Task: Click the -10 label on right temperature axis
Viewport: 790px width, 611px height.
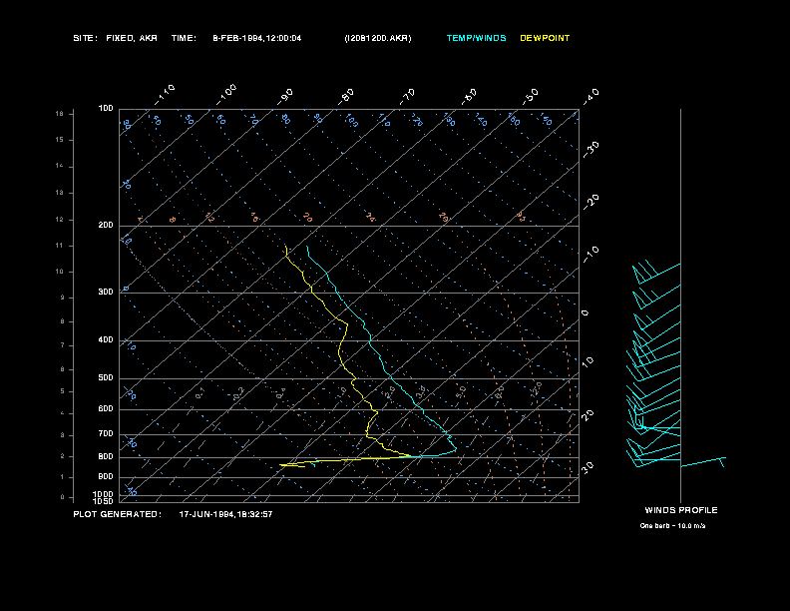Action: pos(591,254)
